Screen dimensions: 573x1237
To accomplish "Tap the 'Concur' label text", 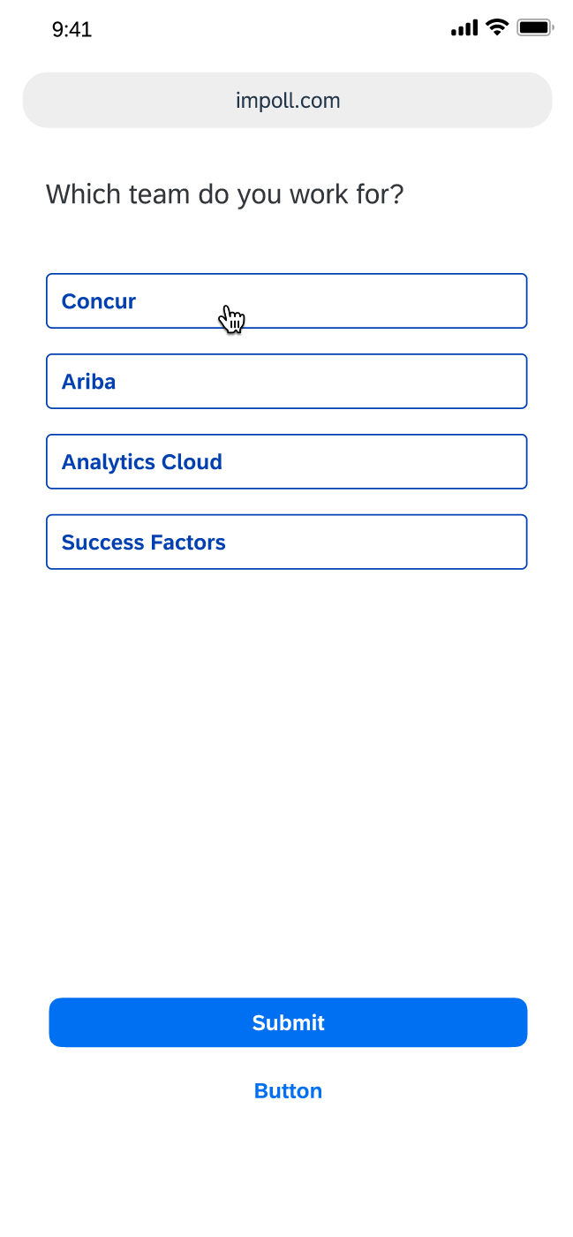I will [99, 301].
